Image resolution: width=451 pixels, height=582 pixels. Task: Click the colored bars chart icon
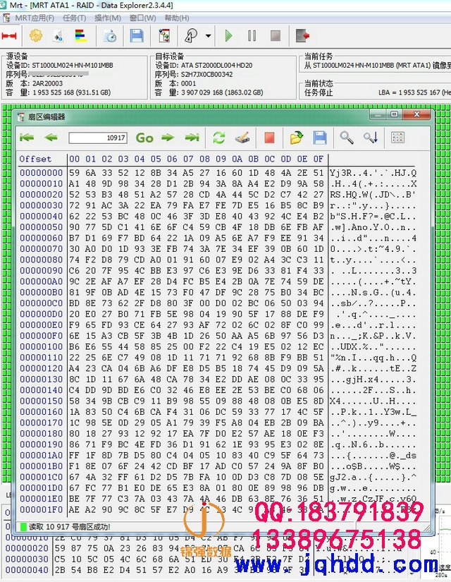point(80,36)
